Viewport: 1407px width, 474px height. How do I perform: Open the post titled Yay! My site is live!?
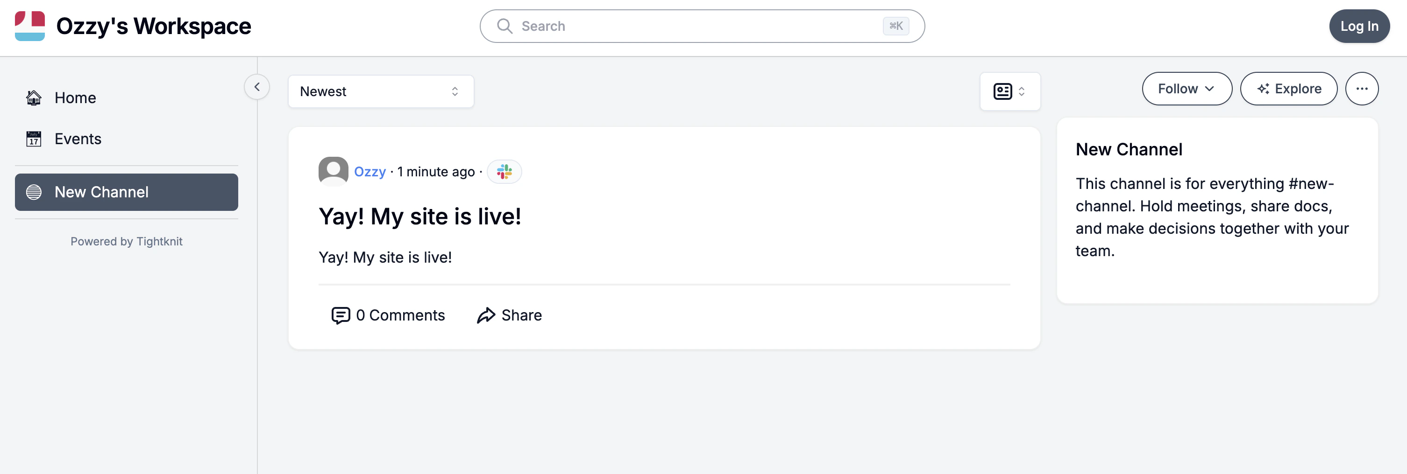[420, 216]
